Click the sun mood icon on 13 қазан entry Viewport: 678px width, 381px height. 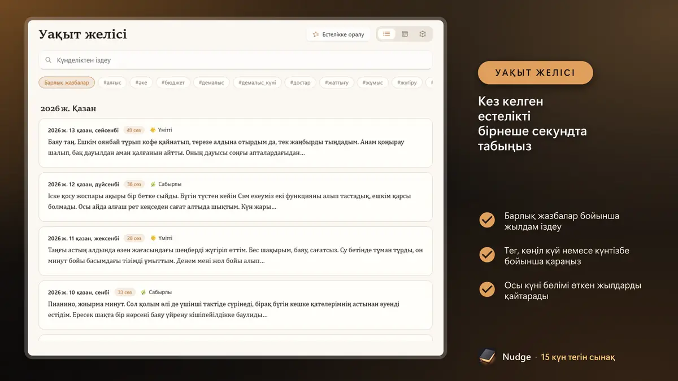click(153, 130)
